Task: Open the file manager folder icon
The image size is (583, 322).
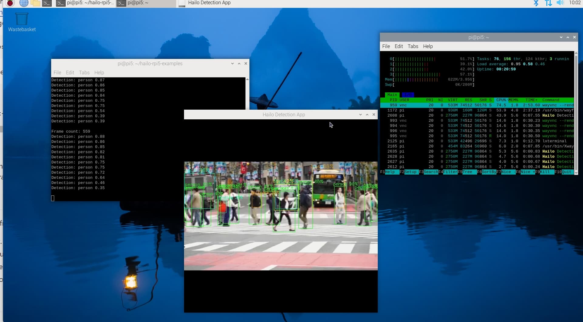Action: click(x=36, y=3)
